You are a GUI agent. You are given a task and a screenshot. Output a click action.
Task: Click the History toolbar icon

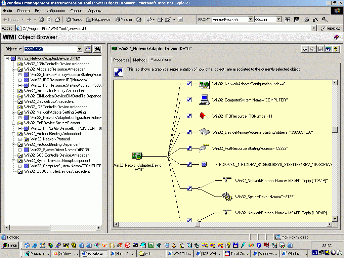[x=139, y=19]
